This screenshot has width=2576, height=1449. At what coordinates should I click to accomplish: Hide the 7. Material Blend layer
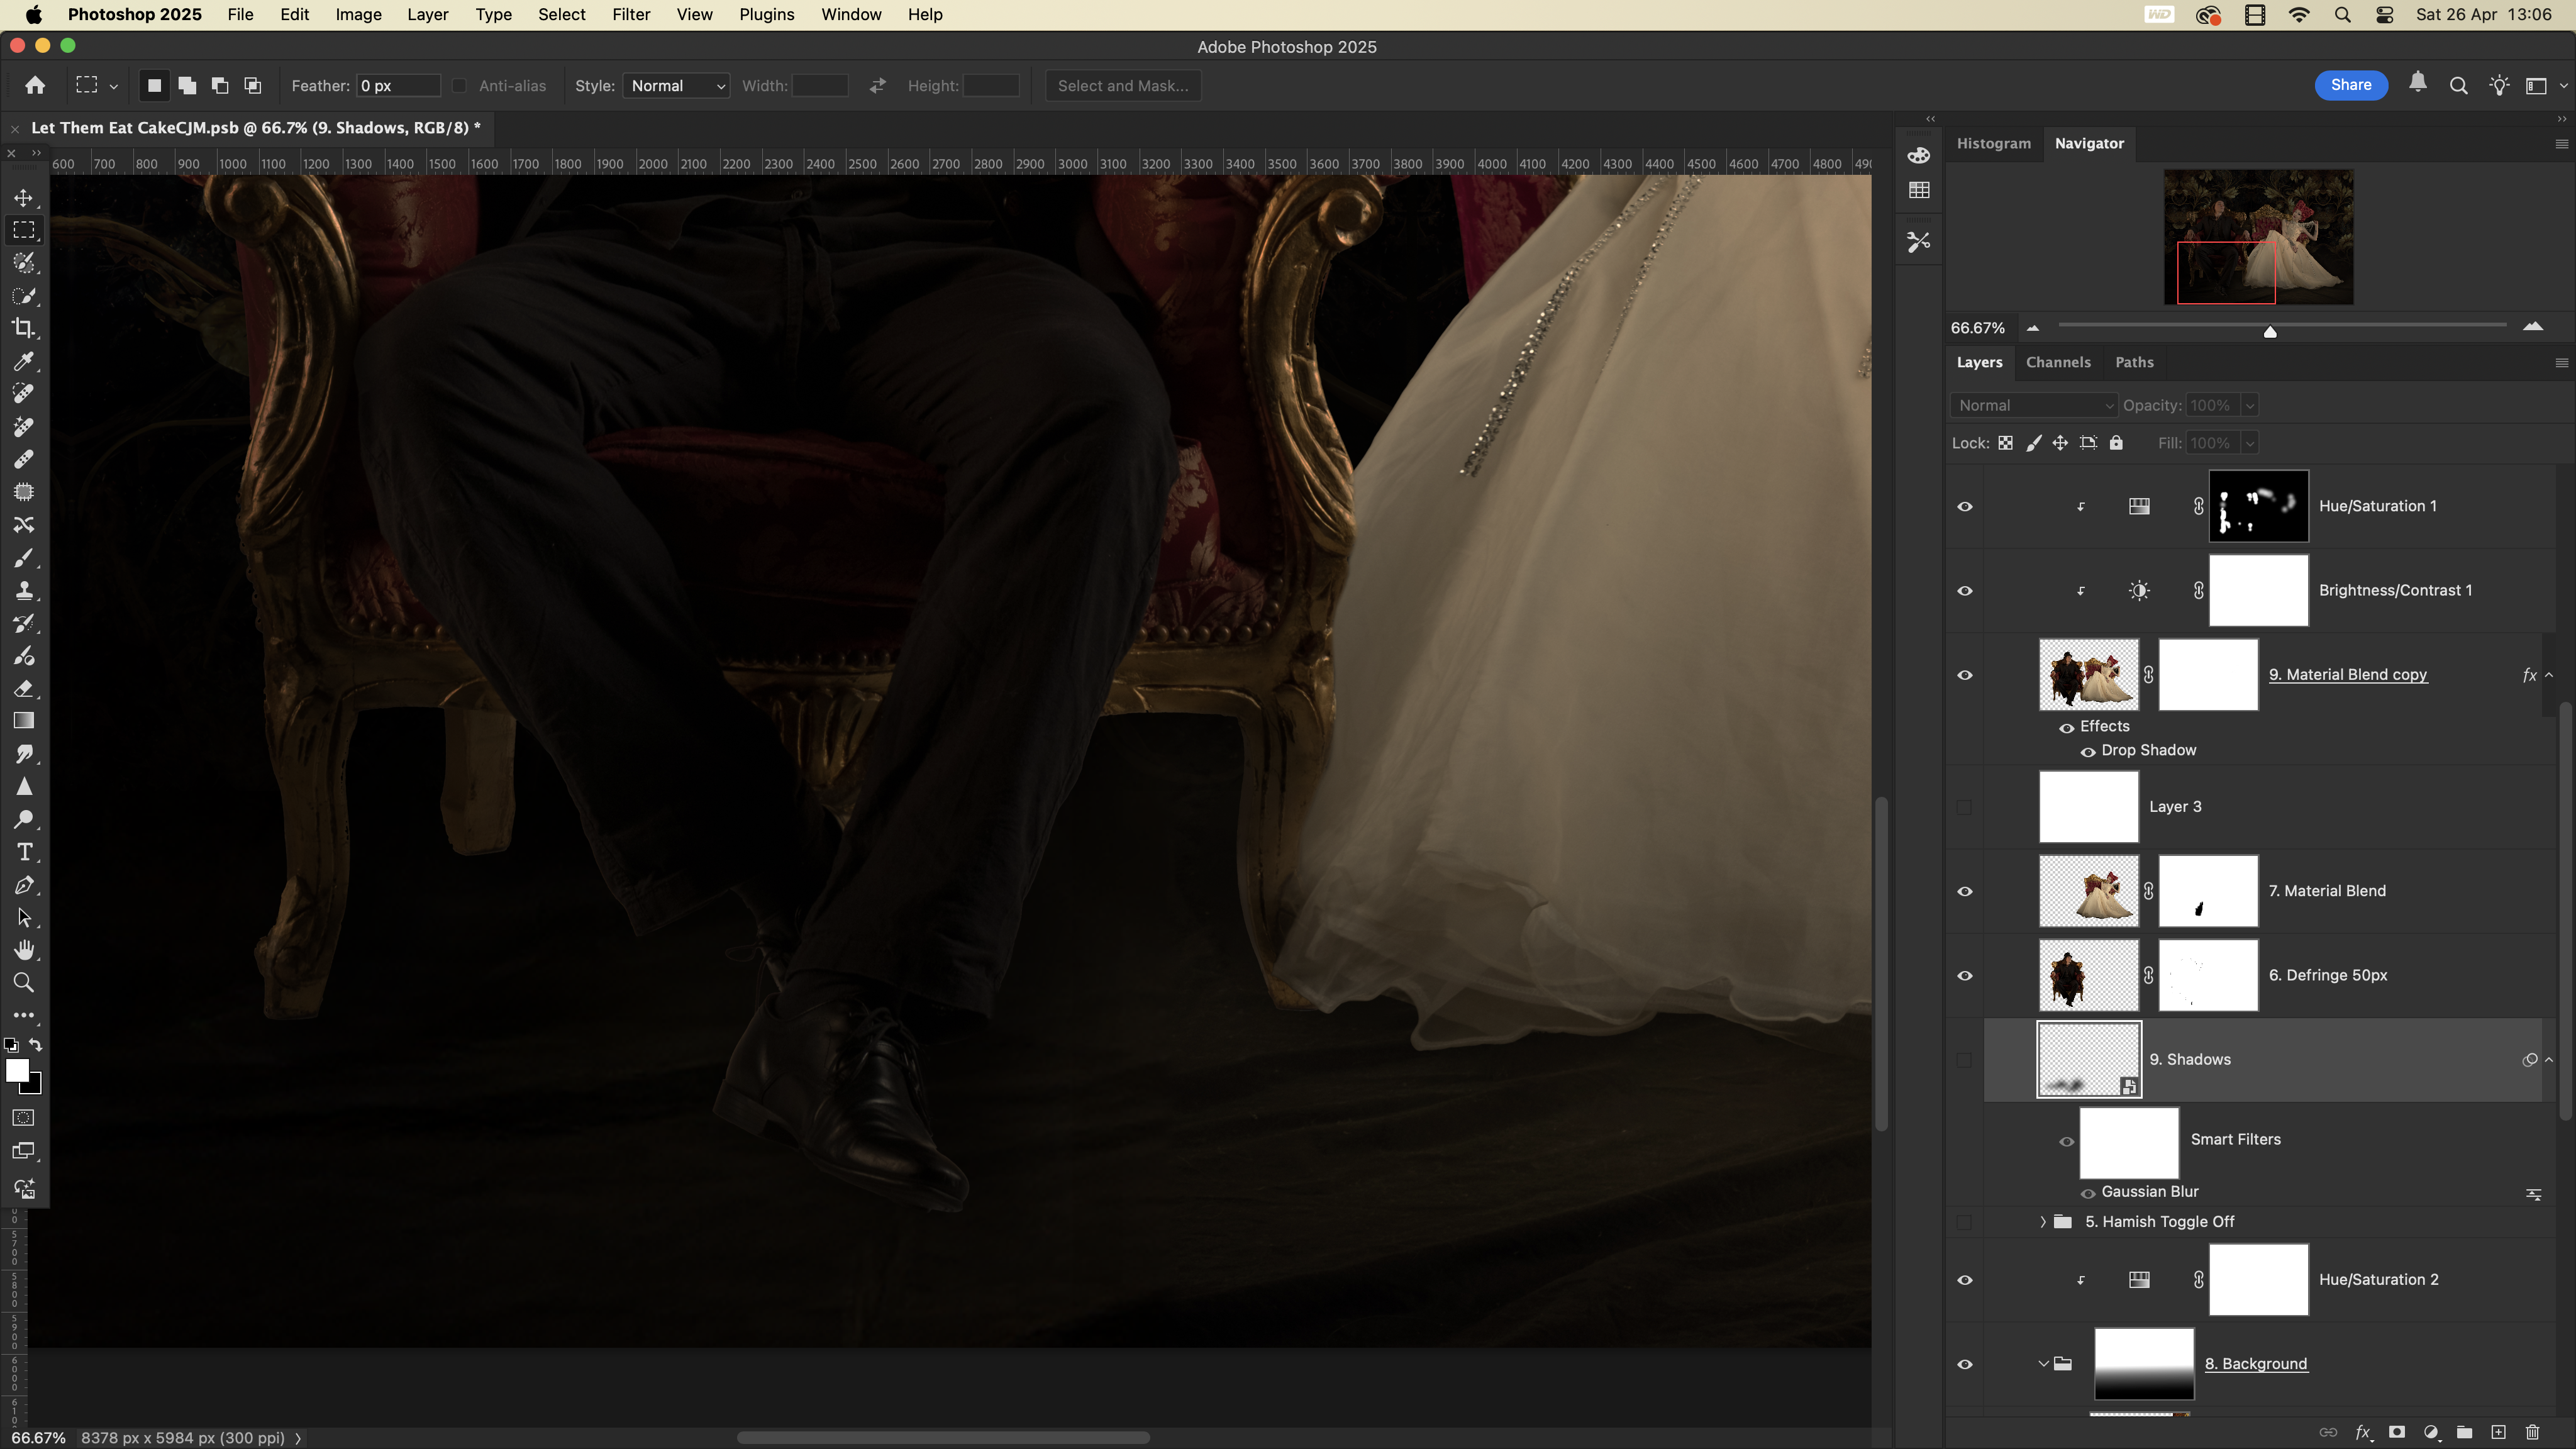pos(1964,891)
